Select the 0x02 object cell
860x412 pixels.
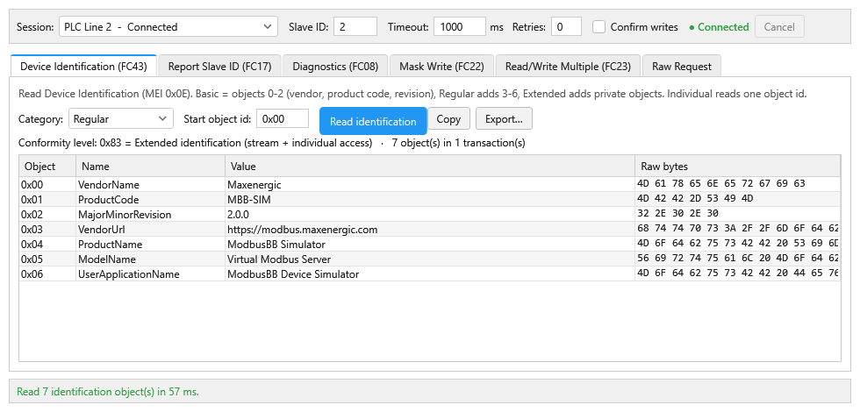(47, 214)
